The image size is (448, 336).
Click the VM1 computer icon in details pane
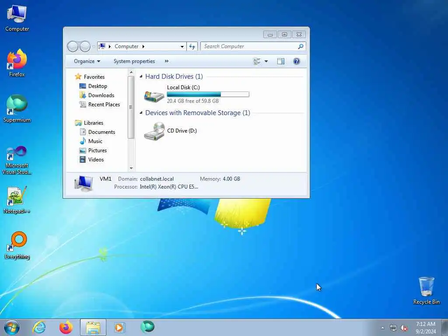coord(84,183)
